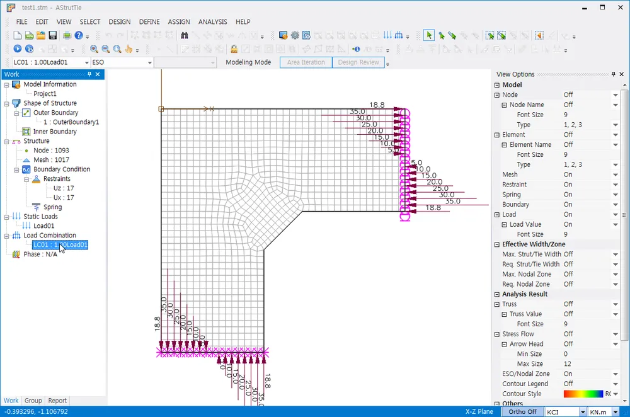Open the Truss On/Off dropdown arrow
The image size is (630, 417).
point(615,304)
